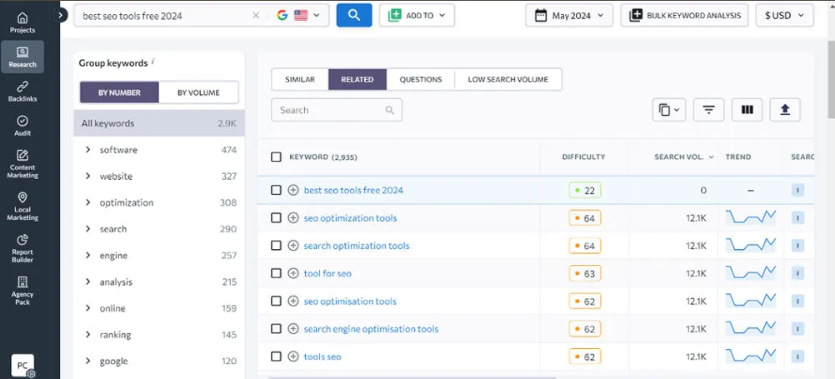This screenshot has height=379, width=835.
Task: Switch to the SIMILAR tab
Action: coord(300,79)
